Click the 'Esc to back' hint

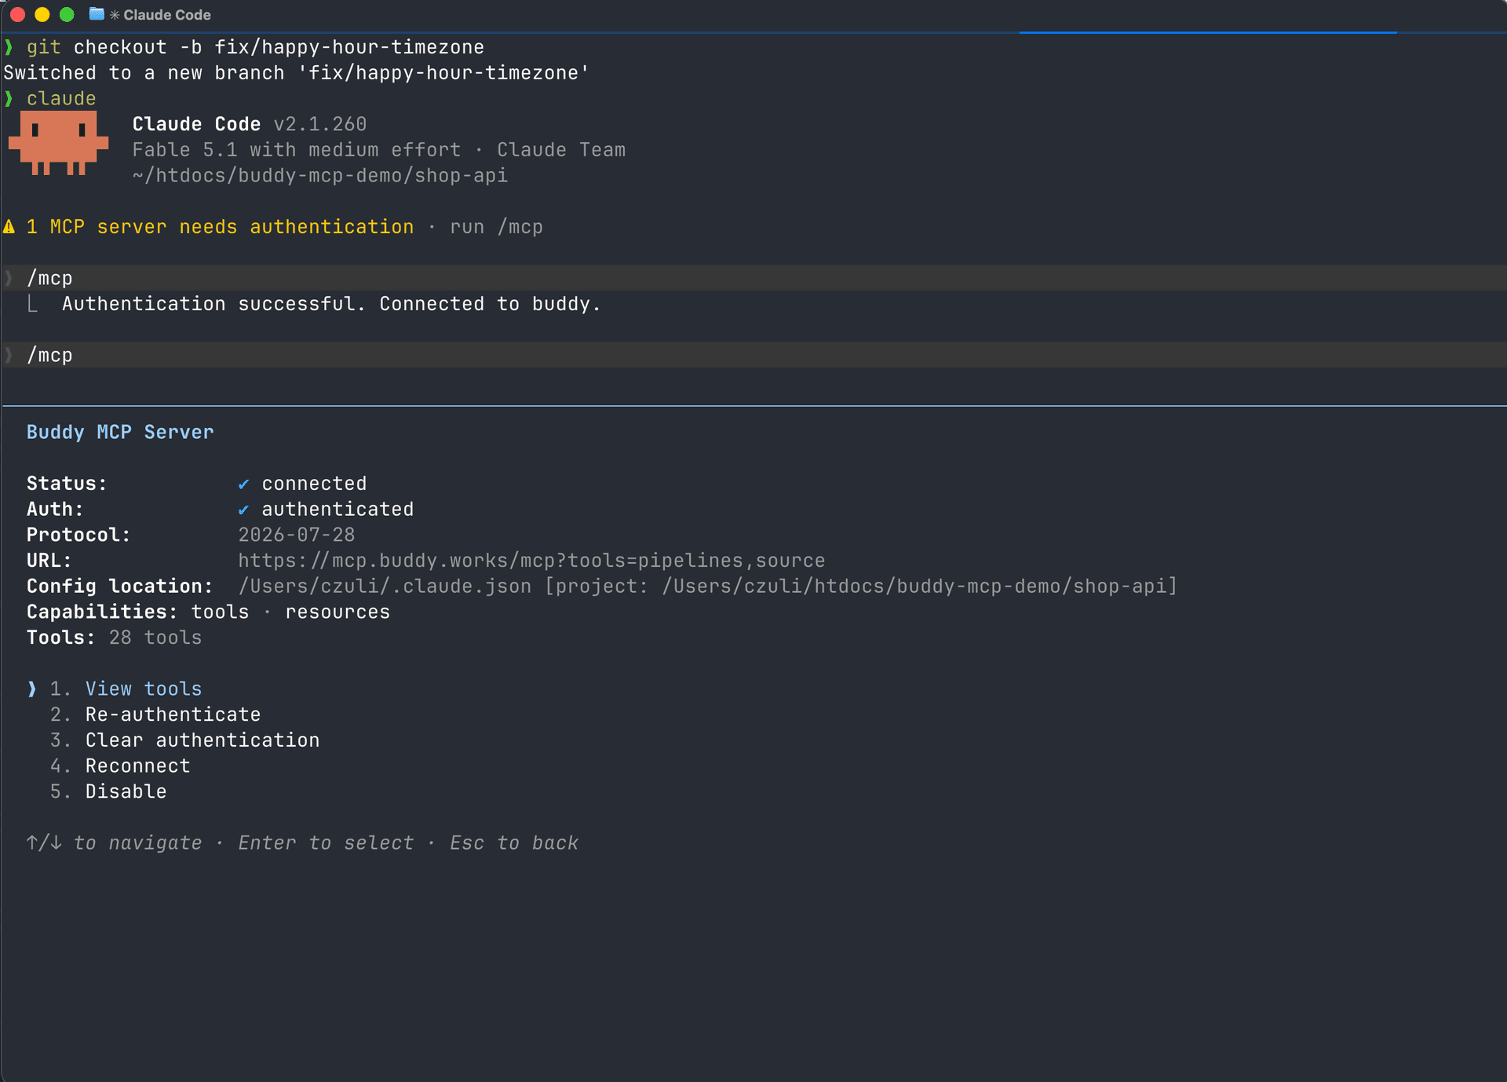(514, 843)
